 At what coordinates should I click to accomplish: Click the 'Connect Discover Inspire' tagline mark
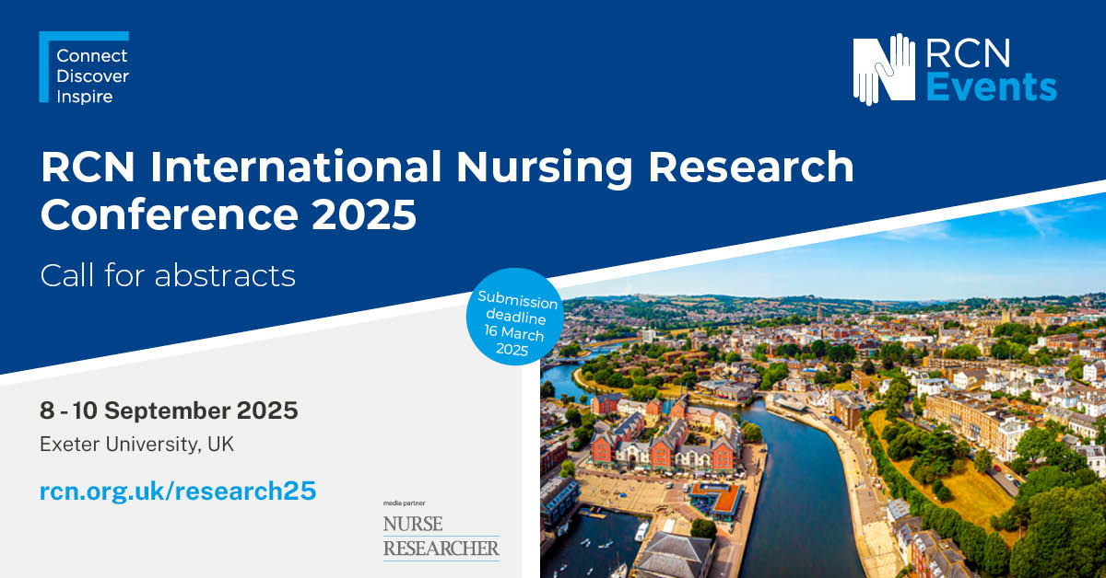click(x=84, y=68)
